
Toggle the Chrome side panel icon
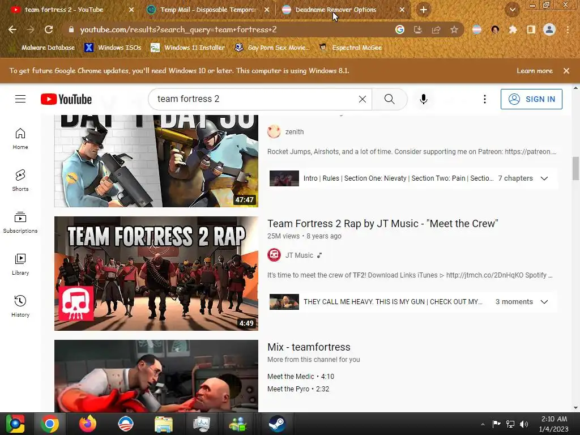pyautogui.click(x=531, y=29)
